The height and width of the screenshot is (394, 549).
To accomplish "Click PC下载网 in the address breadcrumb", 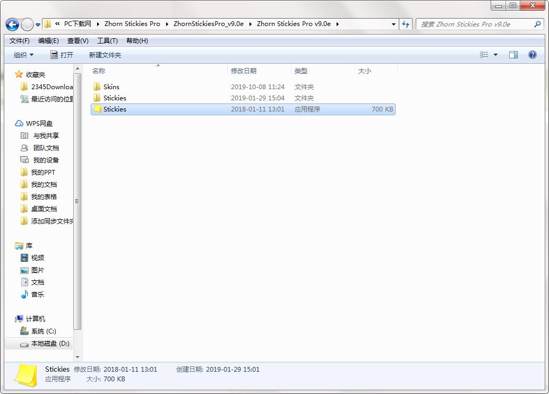I will [78, 24].
